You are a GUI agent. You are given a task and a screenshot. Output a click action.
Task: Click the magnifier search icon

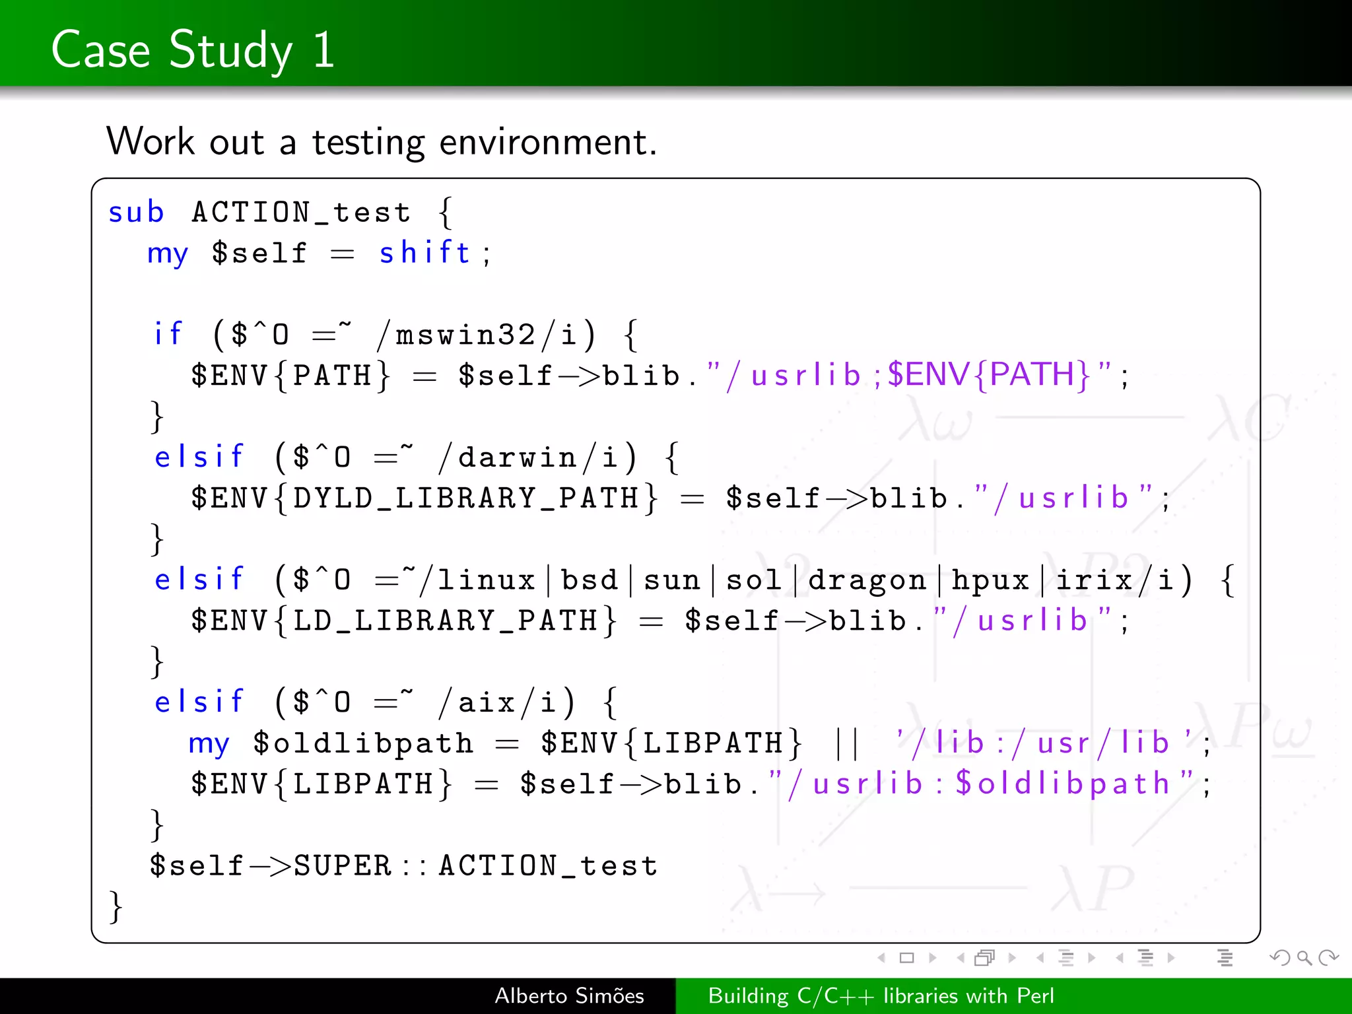[1304, 958]
